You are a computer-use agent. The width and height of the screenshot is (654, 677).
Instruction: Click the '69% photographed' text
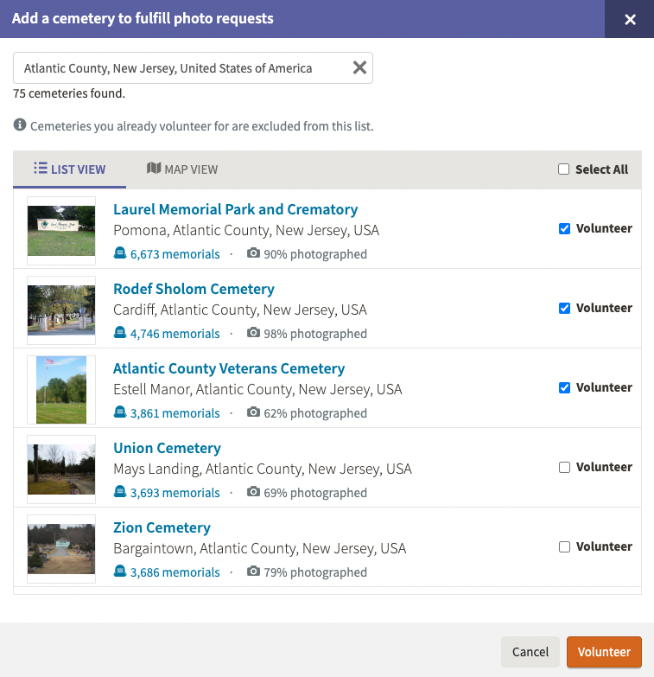pyautogui.click(x=315, y=492)
